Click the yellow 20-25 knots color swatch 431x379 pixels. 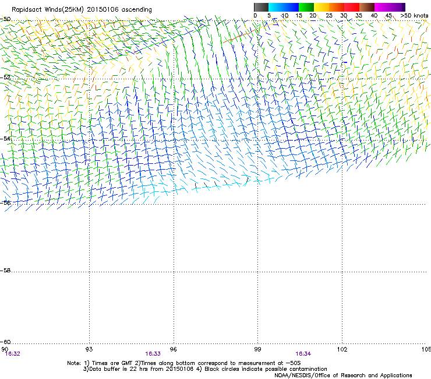click(322, 7)
